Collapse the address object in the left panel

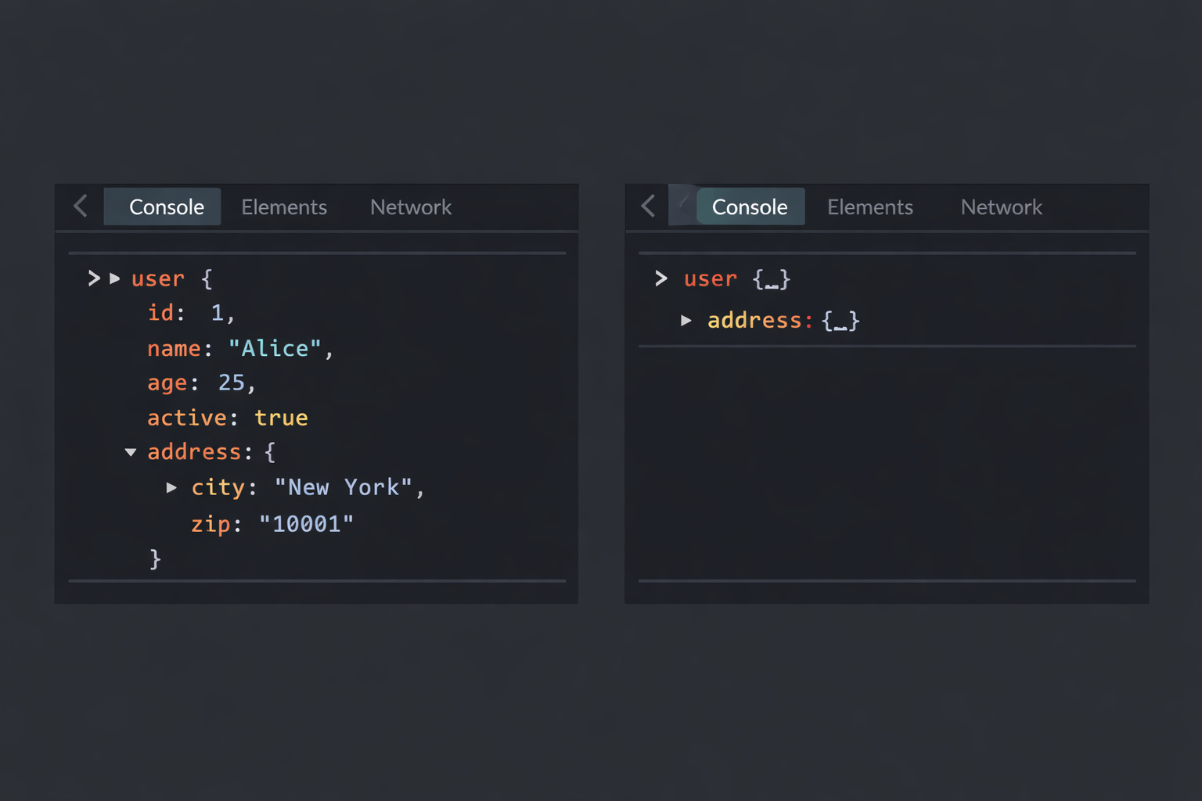(131, 452)
